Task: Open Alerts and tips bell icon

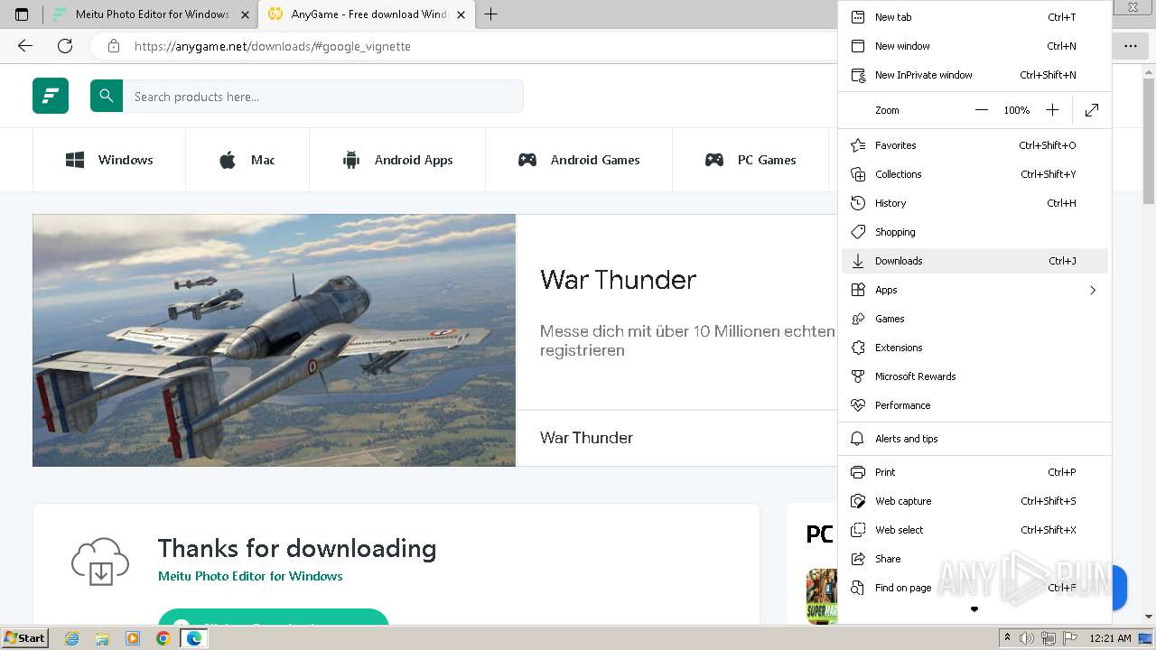Action: pyautogui.click(x=858, y=439)
